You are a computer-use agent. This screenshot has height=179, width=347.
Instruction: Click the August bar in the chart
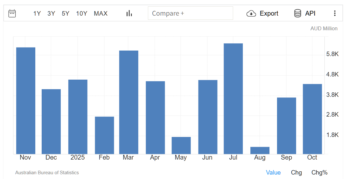click(260, 150)
